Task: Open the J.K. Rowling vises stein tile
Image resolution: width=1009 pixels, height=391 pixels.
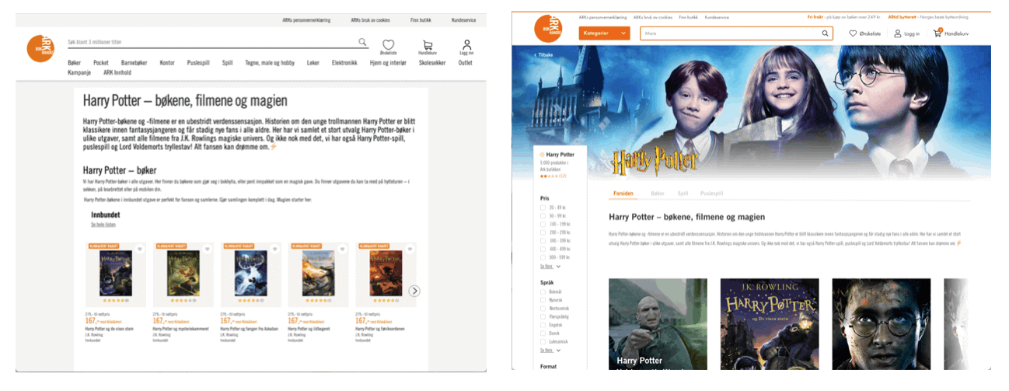Action: tap(770, 323)
